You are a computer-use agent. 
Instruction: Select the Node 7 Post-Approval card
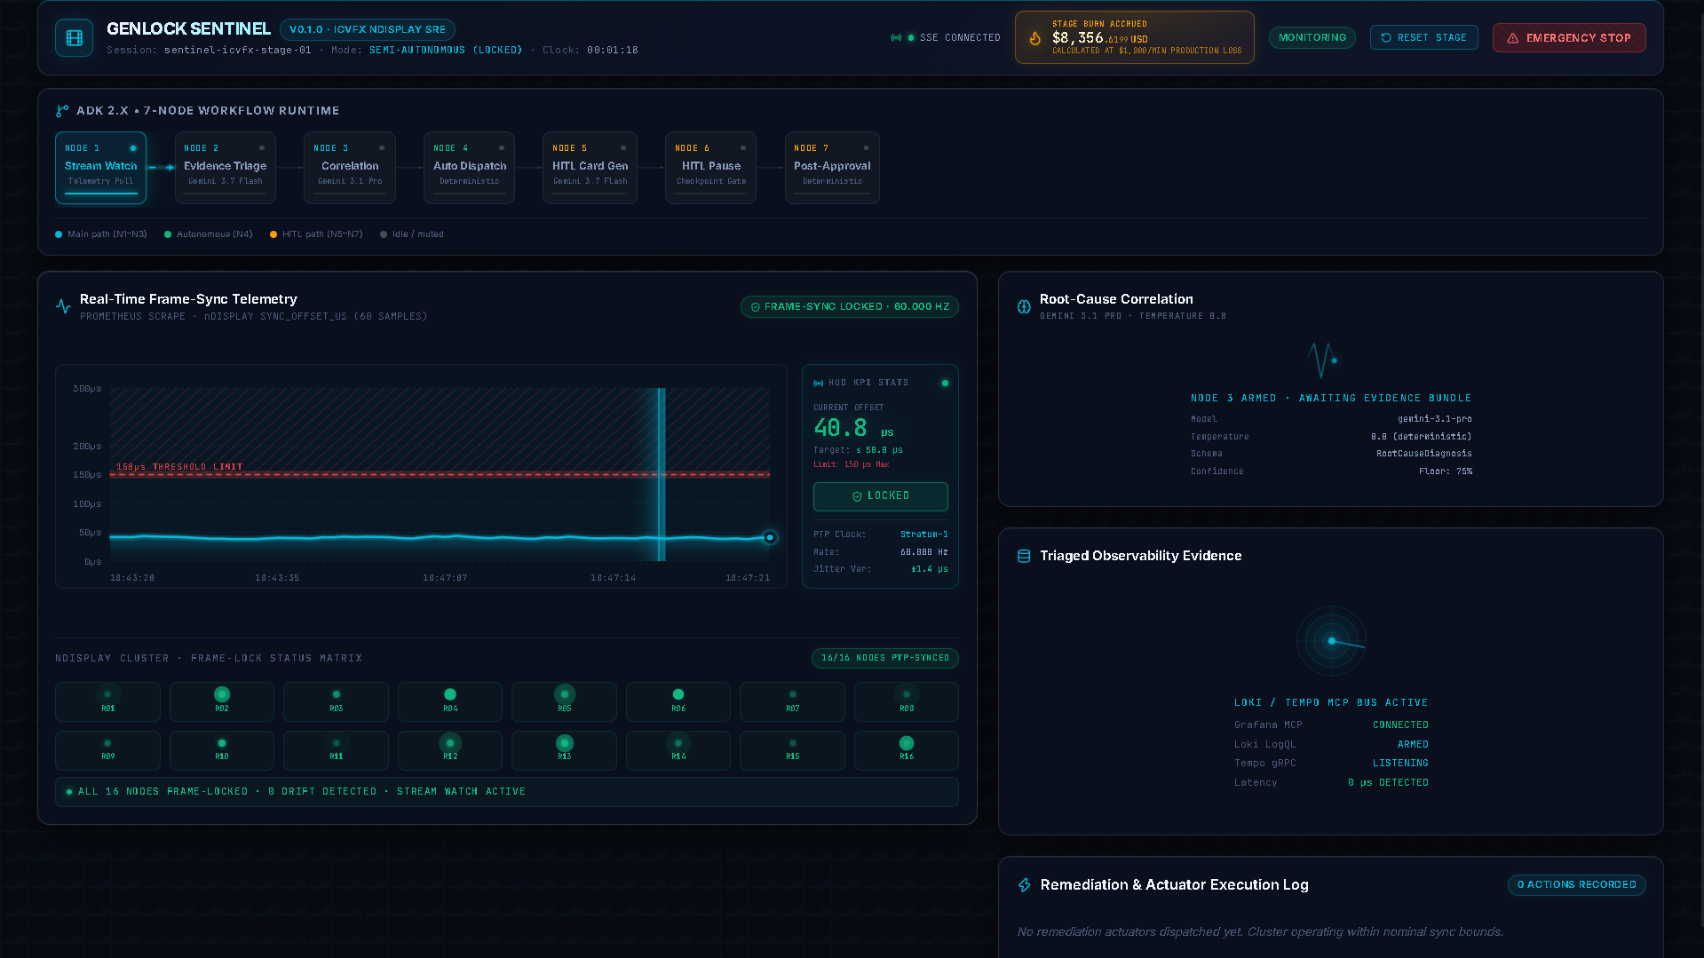pos(832,168)
